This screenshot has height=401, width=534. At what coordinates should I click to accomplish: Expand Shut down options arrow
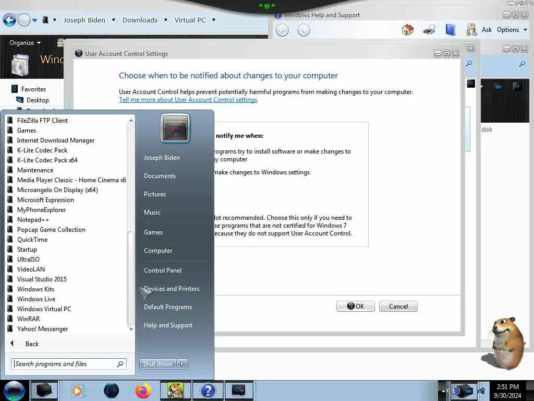click(x=182, y=364)
